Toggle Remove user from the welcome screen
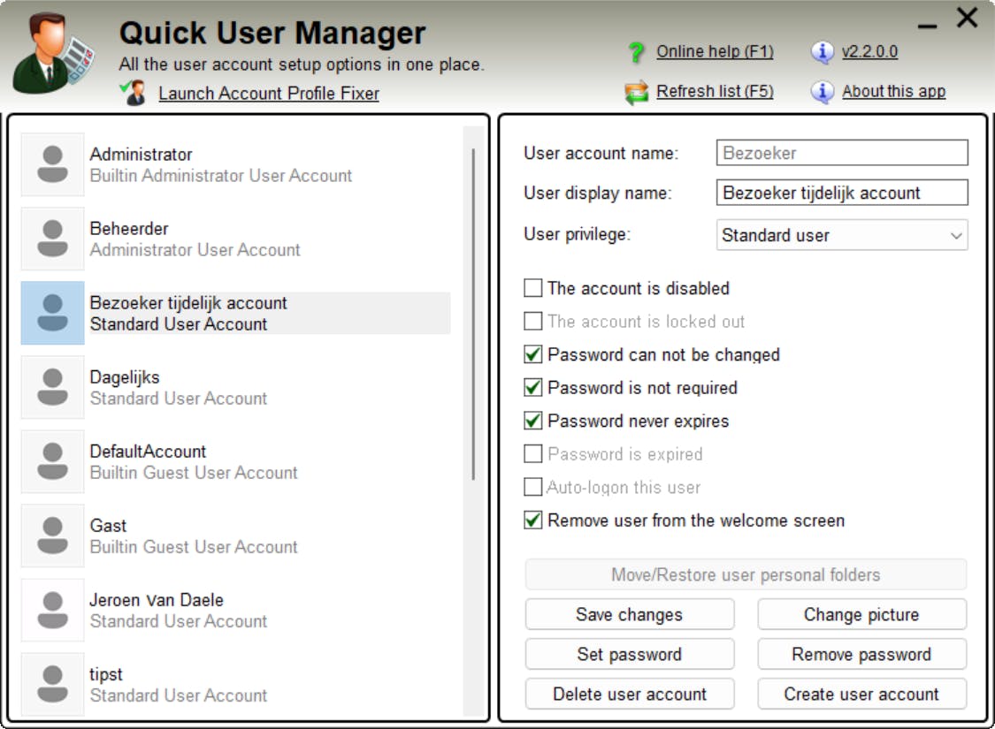The image size is (995, 729). pyautogui.click(x=533, y=520)
